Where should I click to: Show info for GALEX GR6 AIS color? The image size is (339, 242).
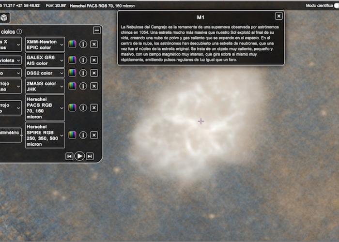(x=83, y=60)
